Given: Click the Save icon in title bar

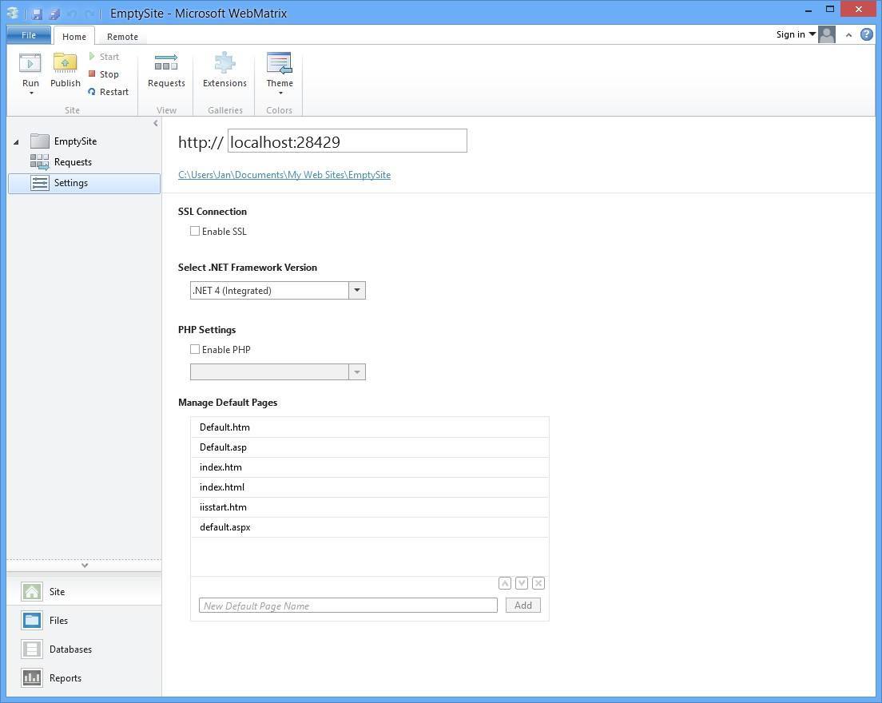Looking at the screenshot, I should coord(37,14).
